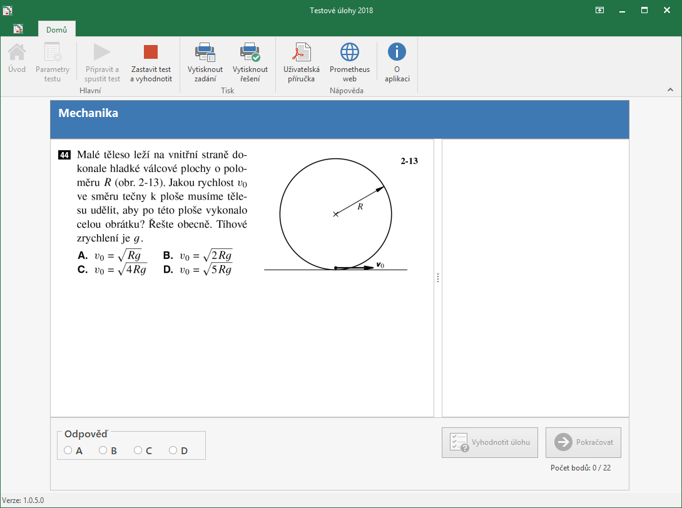Screen dimensions: 682x508
Task: Select answer option A
Action: [x=68, y=450]
